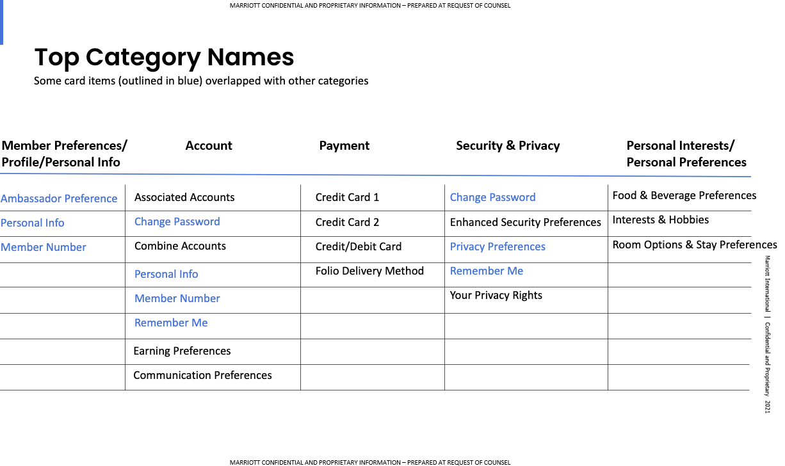This screenshot has height=466, width=785.
Task: Select Room Options & Stay Preferences
Action: click(694, 245)
